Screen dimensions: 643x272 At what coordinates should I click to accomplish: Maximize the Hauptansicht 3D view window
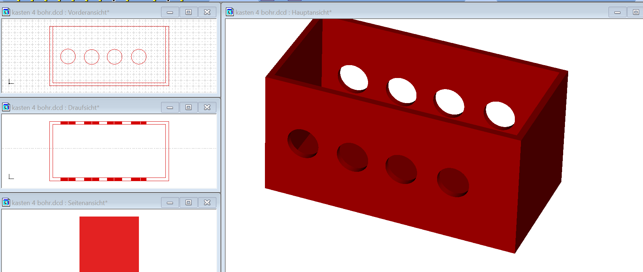point(636,12)
